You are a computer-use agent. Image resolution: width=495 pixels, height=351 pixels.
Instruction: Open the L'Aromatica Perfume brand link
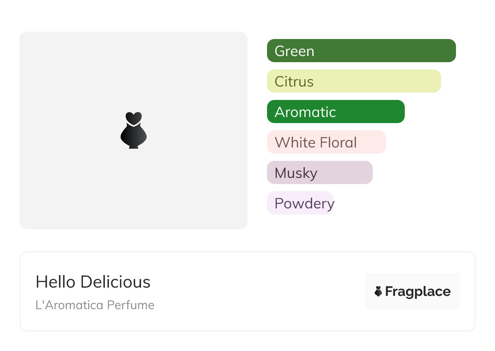95,305
